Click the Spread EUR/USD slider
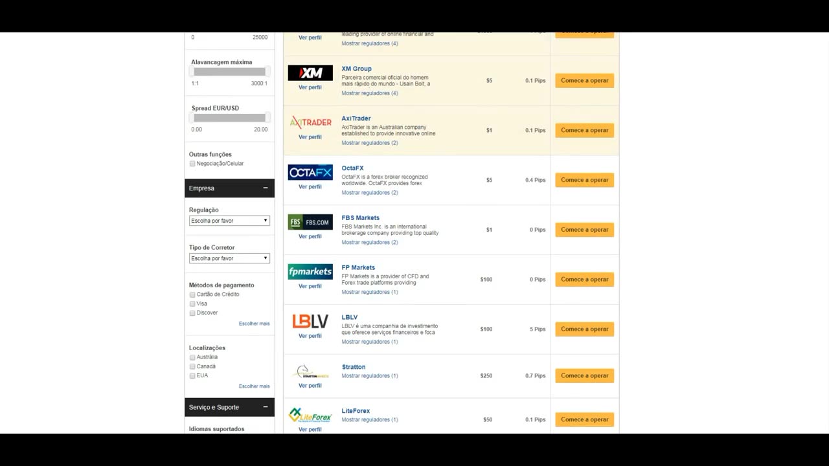This screenshot has width=829, height=466. click(229, 118)
